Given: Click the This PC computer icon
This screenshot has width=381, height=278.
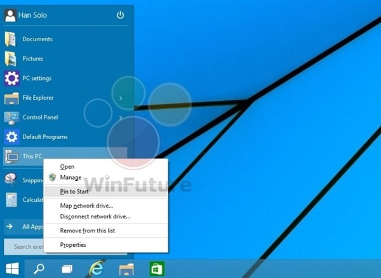Looking at the screenshot, I should tap(11, 156).
